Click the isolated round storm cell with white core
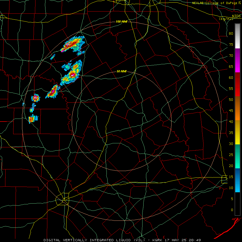The image size is (242, 242). tap(36, 98)
